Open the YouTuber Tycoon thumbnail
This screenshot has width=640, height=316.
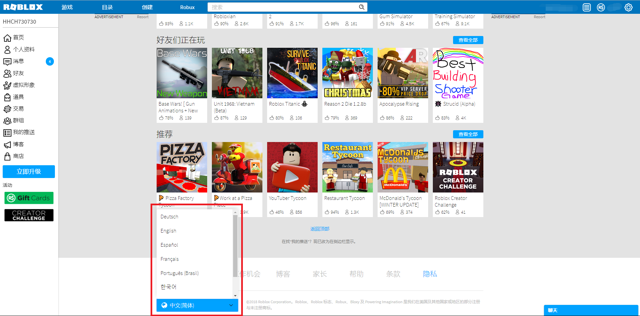292,167
